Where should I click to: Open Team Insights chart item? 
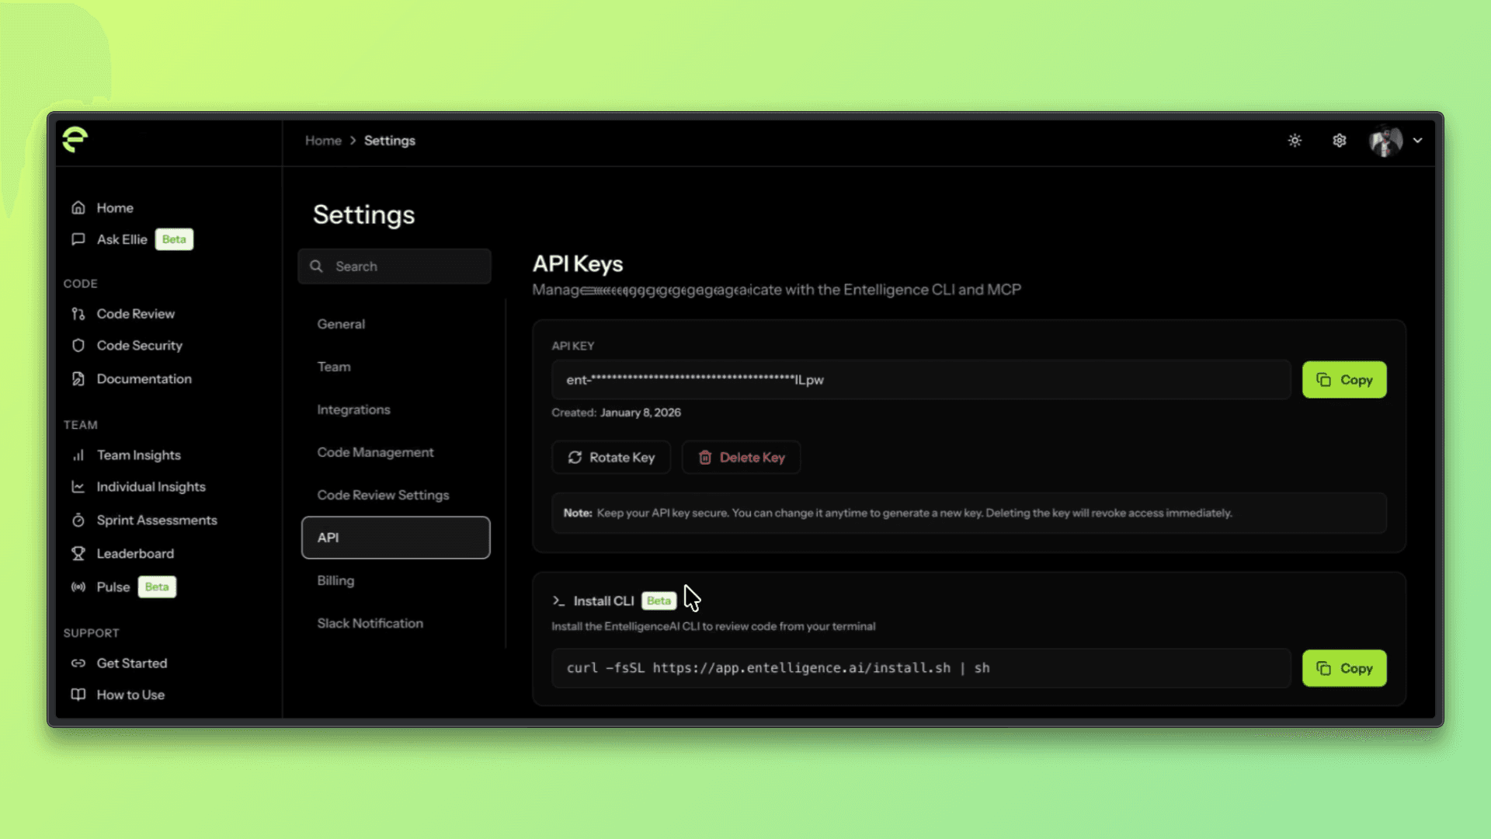[x=138, y=455]
